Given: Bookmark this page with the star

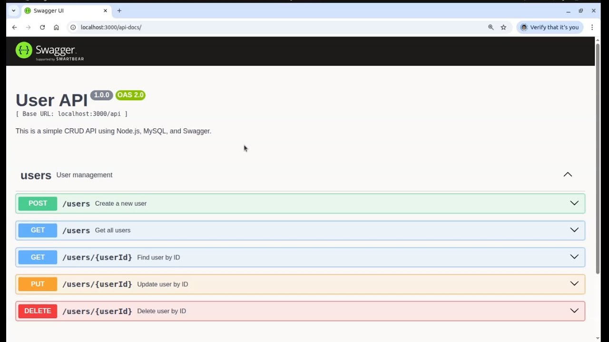Looking at the screenshot, I should tap(503, 28).
